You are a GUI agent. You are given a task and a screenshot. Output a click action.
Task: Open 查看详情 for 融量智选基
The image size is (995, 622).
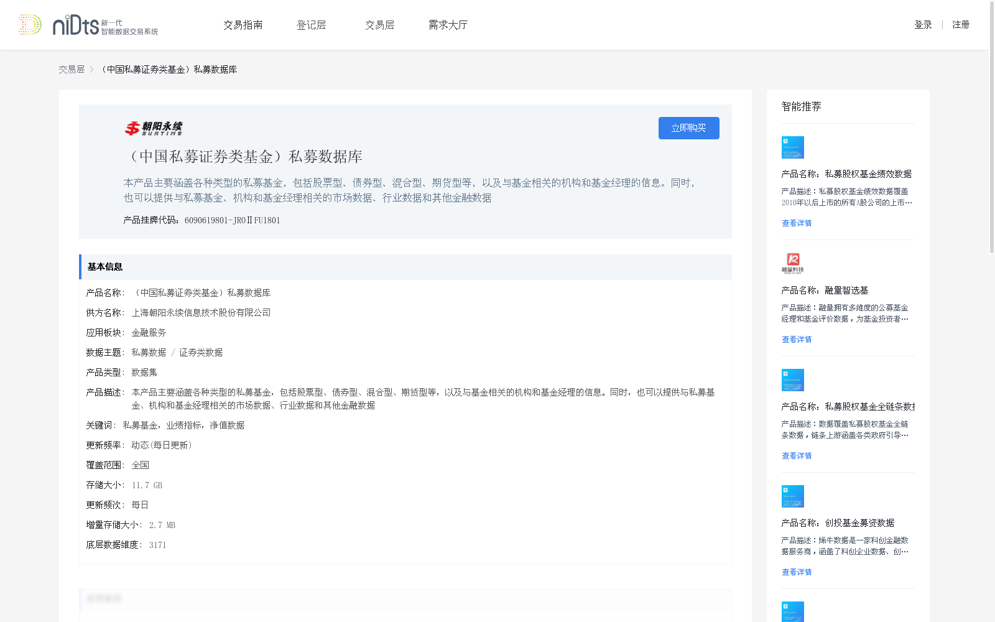tap(797, 340)
